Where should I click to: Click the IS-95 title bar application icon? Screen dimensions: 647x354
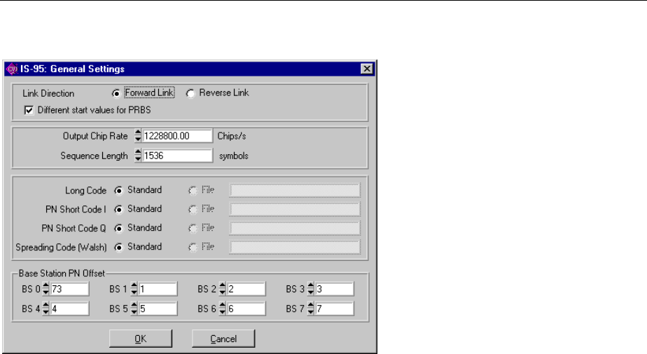(x=13, y=69)
